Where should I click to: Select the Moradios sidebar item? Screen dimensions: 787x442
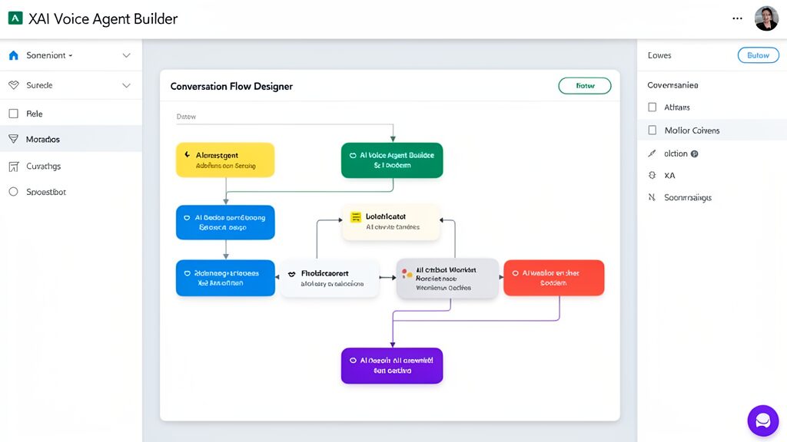[71, 139]
